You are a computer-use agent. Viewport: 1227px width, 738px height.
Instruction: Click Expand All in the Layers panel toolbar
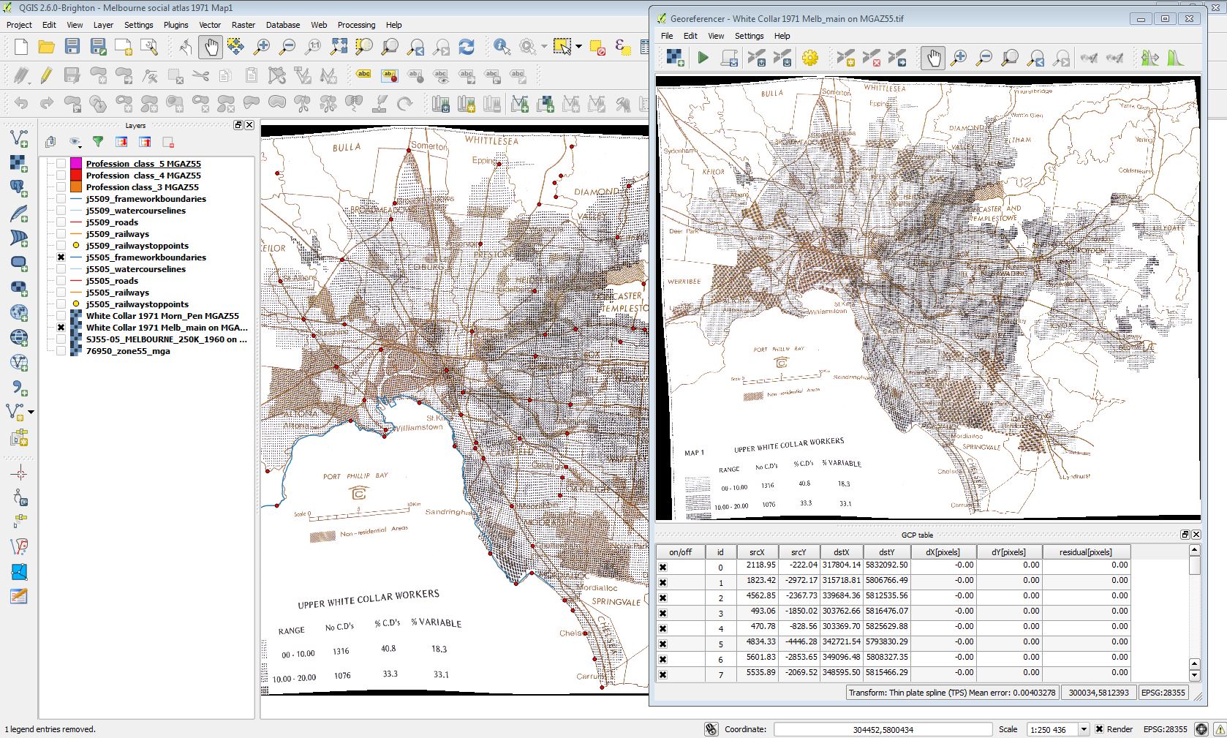[121, 142]
